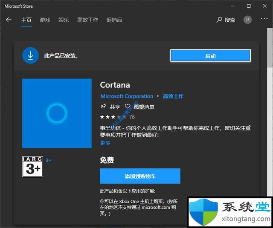273x228 pixels.
Task: Open the 高效工作 category link
Action: (x=173, y=96)
